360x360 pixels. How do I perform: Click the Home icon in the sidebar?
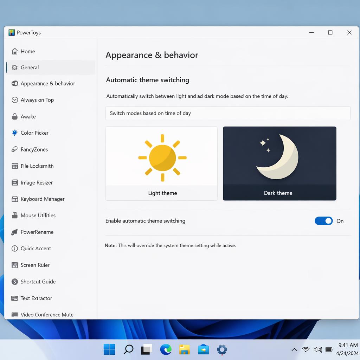[x=15, y=51]
